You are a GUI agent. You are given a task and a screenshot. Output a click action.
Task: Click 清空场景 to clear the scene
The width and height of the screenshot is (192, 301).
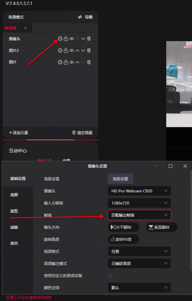coord(82,133)
